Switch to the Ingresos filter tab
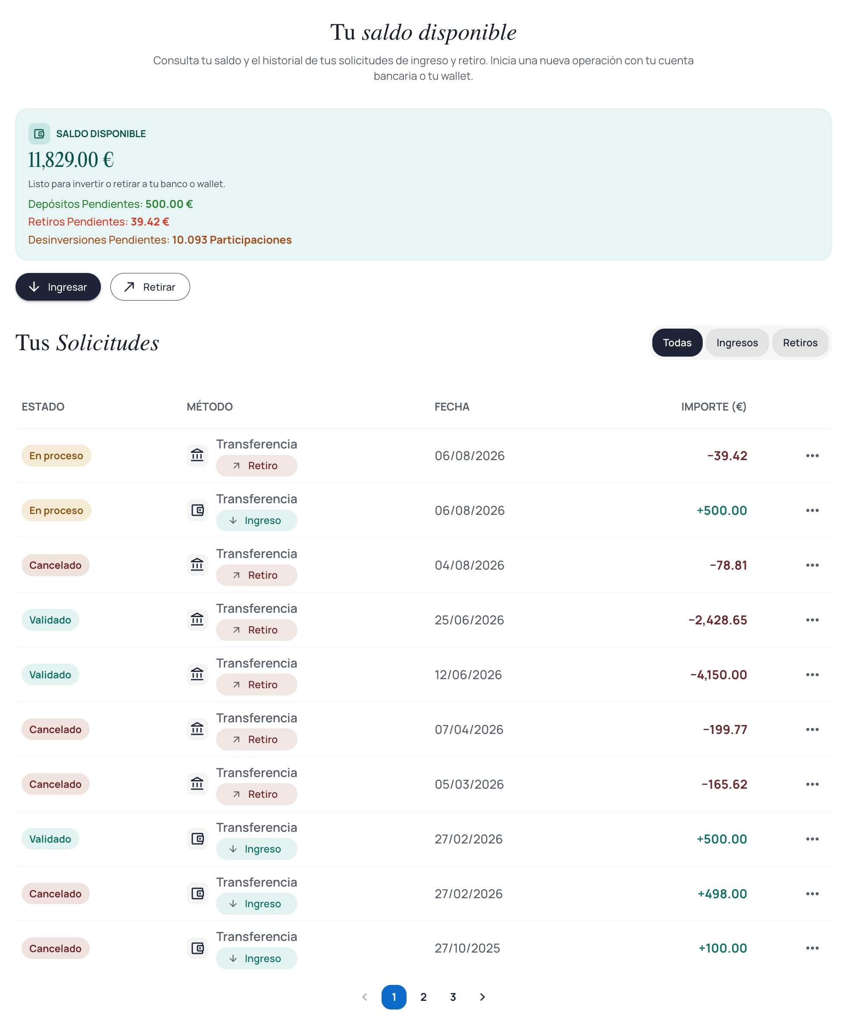 (736, 343)
